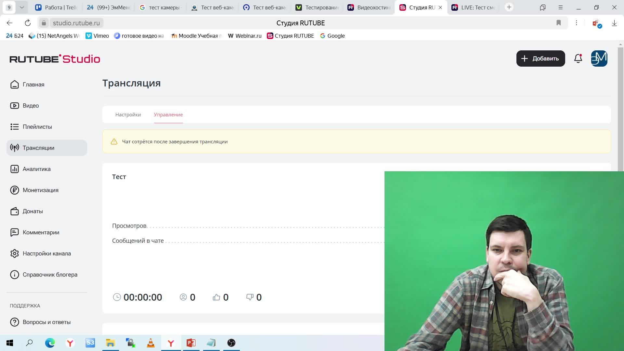Open the Webinar.ru bookmark
The image size is (624, 351).
click(x=245, y=36)
